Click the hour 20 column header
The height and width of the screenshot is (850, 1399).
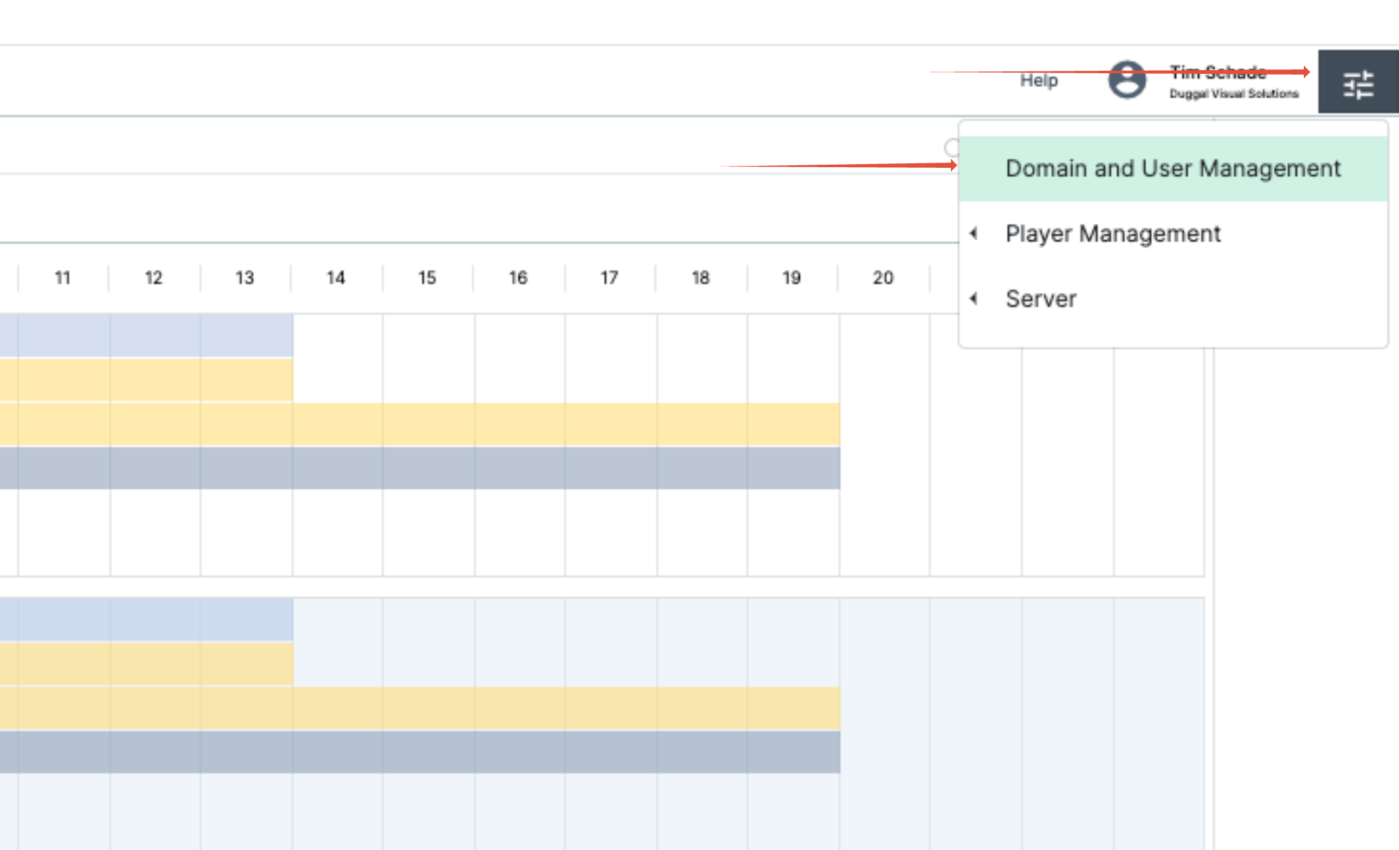(883, 278)
